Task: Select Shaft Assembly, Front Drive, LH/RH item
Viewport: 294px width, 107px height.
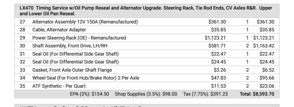Action: [x=70, y=46]
